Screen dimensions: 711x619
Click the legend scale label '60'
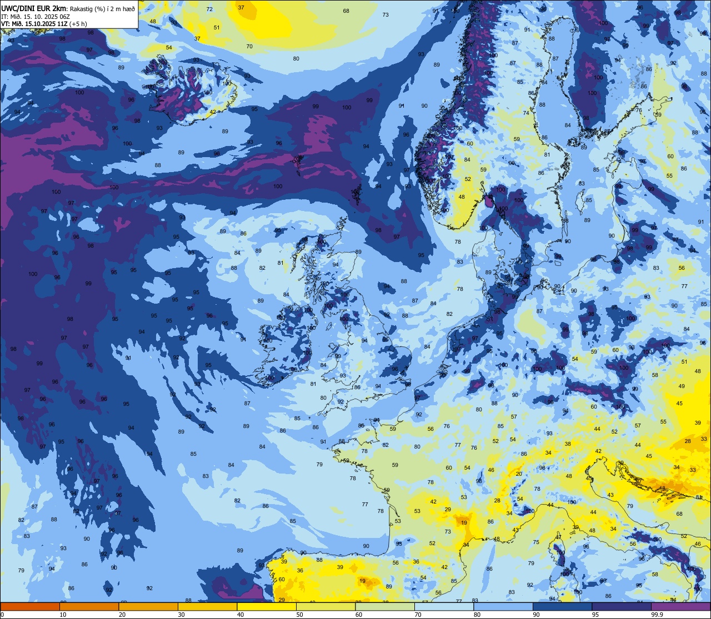click(x=359, y=615)
